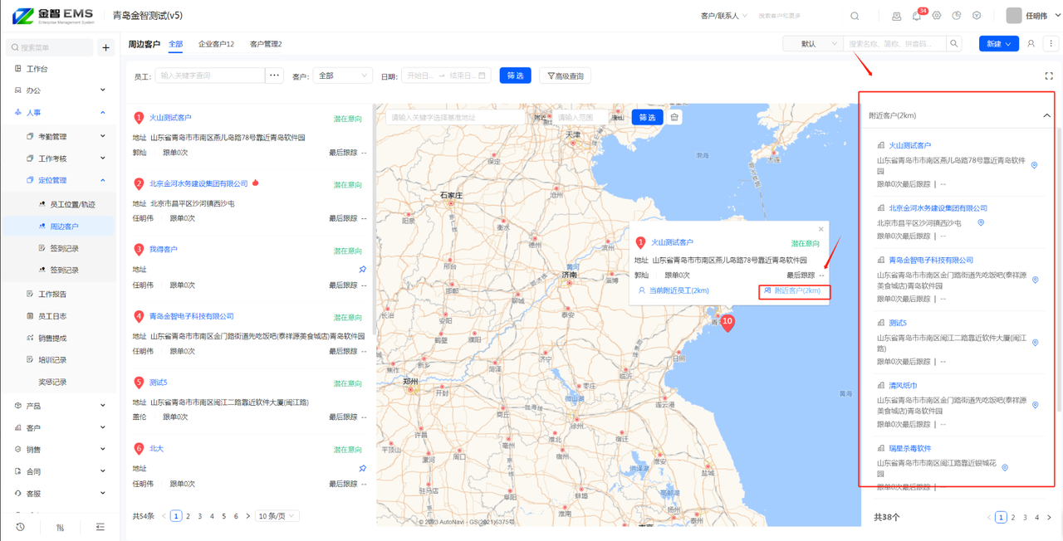Click location marker beside 火山测试客户 in nearby panel
The width and height of the screenshot is (1063, 541).
click(x=1034, y=166)
